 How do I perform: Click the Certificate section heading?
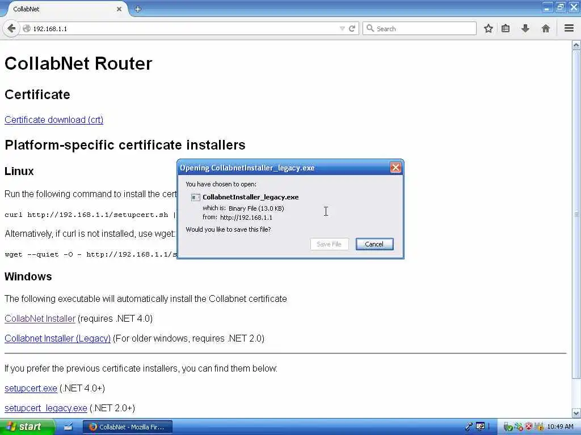(x=37, y=95)
